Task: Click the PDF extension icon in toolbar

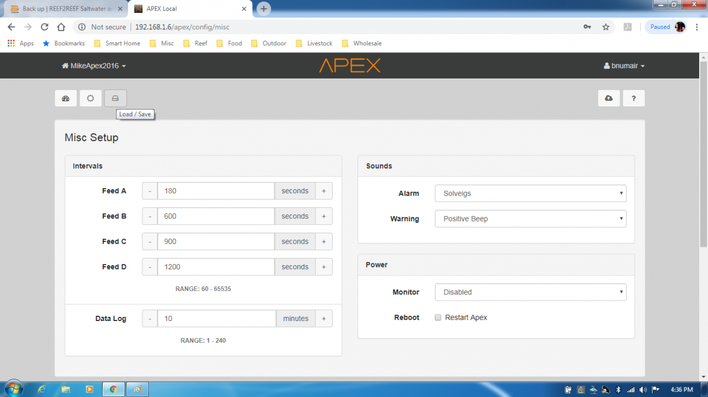Action: [629, 27]
